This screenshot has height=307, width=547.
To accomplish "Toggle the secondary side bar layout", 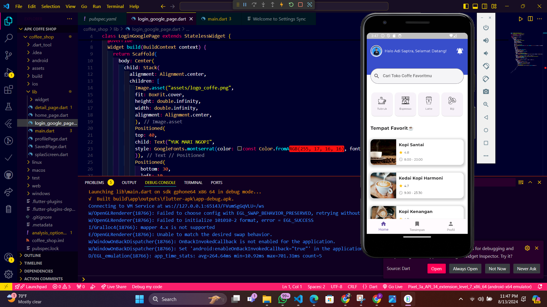I will coord(485,6).
